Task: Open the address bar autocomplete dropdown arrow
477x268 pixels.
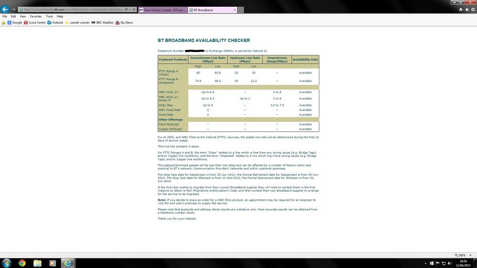Action: tap(130, 10)
